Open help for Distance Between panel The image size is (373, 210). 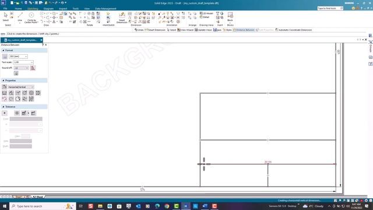click(43, 45)
